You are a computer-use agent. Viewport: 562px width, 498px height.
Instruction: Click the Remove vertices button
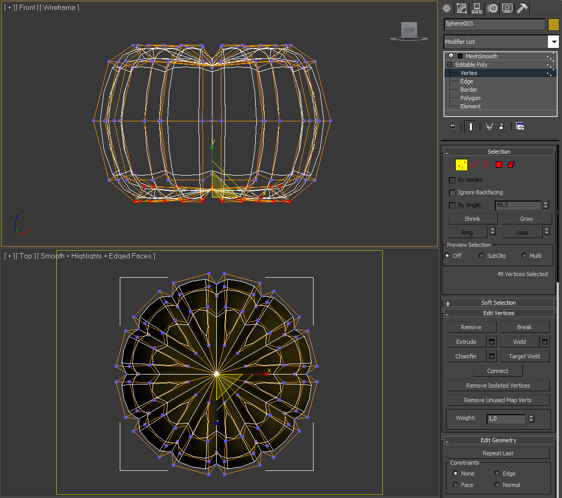click(471, 327)
